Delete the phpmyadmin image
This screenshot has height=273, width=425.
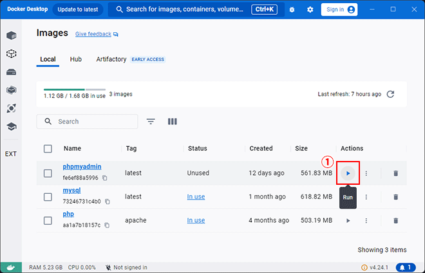tap(396, 173)
